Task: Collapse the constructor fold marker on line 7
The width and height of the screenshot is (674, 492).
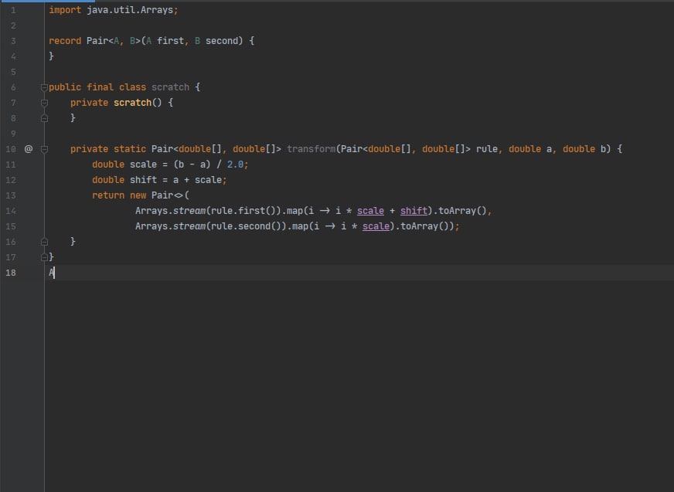Action: tap(44, 103)
